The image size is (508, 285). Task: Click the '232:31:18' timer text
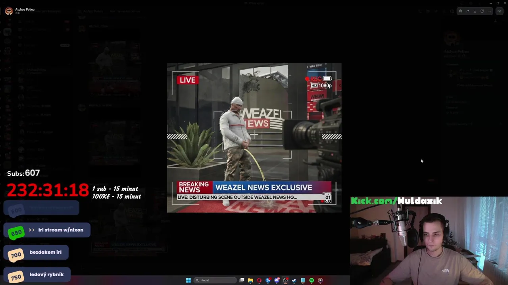(x=48, y=190)
